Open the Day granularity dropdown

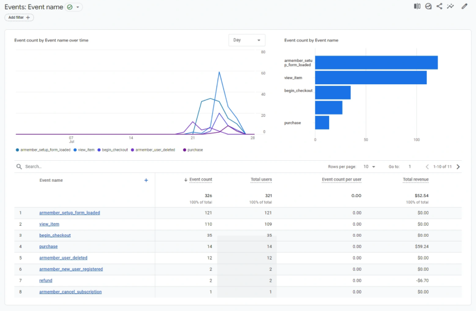pyautogui.click(x=247, y=40)
